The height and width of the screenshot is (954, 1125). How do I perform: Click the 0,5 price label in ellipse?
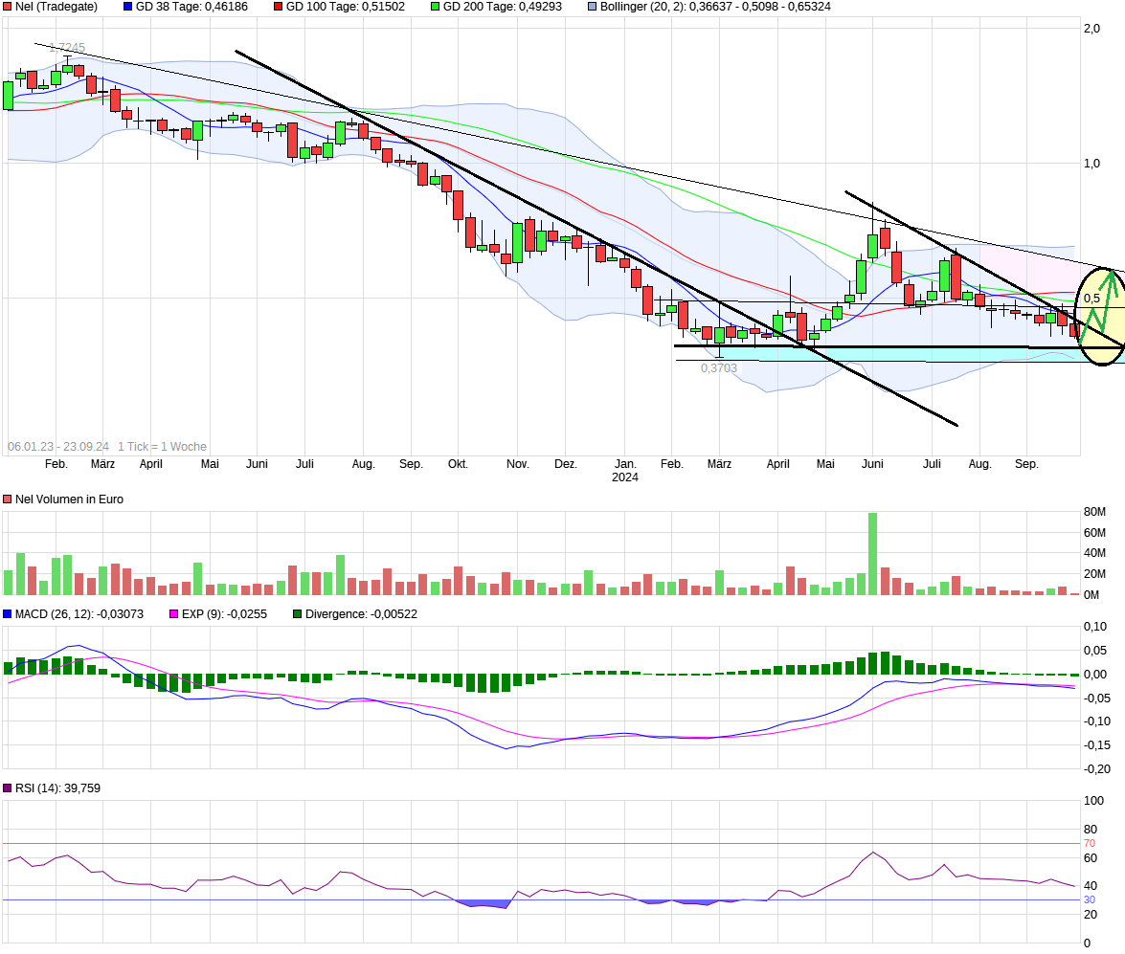coord(1091,299)
